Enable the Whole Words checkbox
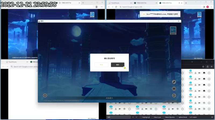 click(x=177, y=117)
